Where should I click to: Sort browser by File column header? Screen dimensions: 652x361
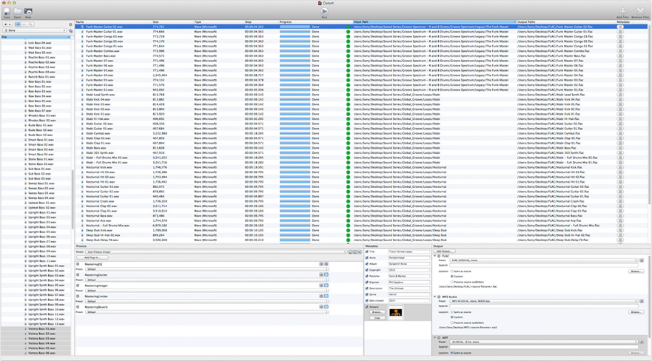click(x=36, y=37)
